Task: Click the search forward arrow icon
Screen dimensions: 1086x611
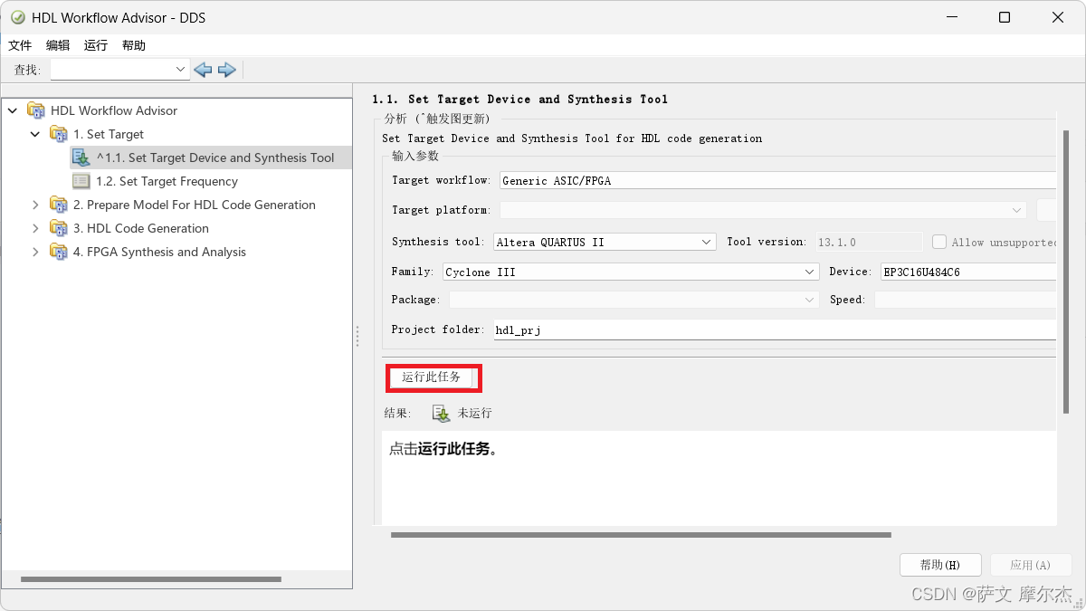Action: 226,69
